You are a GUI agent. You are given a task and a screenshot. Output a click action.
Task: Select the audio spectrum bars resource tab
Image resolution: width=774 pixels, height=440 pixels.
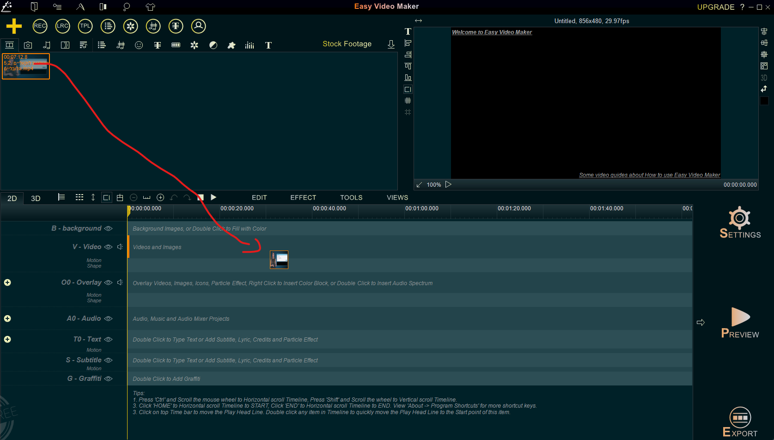(250, 45)
